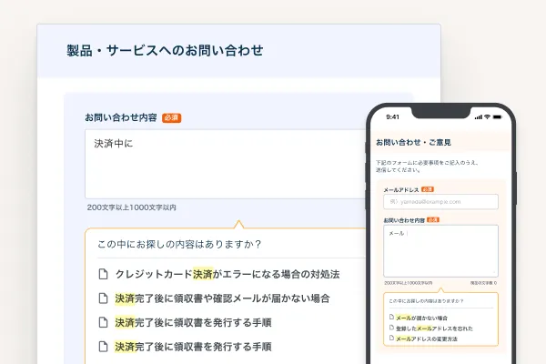Tap the phone's Wi-Fi status icon

coord(487,117)
